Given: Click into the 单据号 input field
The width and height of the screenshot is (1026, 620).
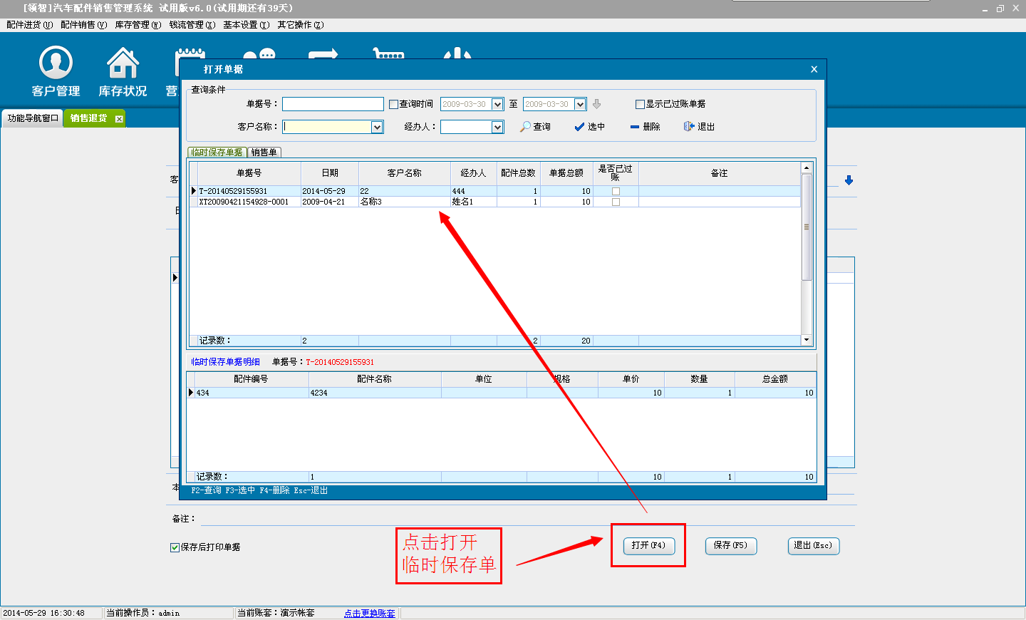Looking at the screenshot, I should coord(333,105).
